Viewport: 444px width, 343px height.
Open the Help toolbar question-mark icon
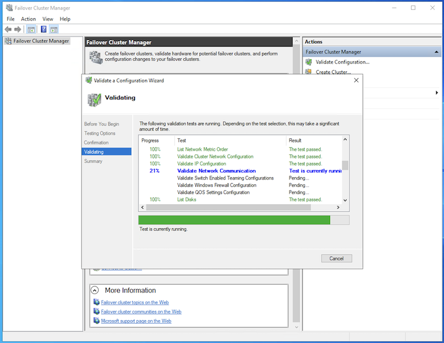point(43,29)
